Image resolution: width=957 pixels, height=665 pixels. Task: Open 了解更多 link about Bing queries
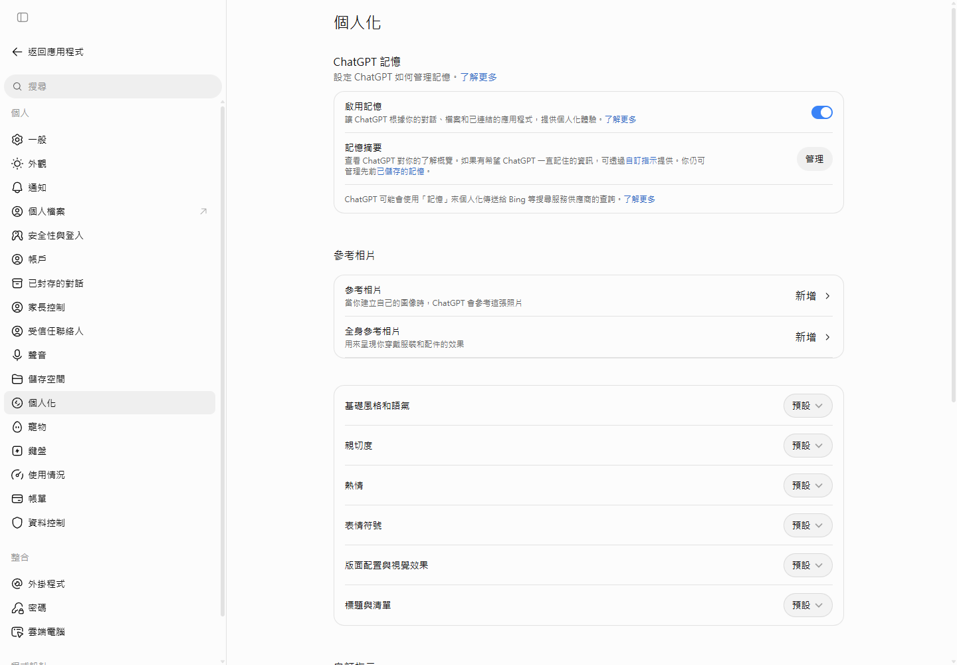(x=639, y=199)
